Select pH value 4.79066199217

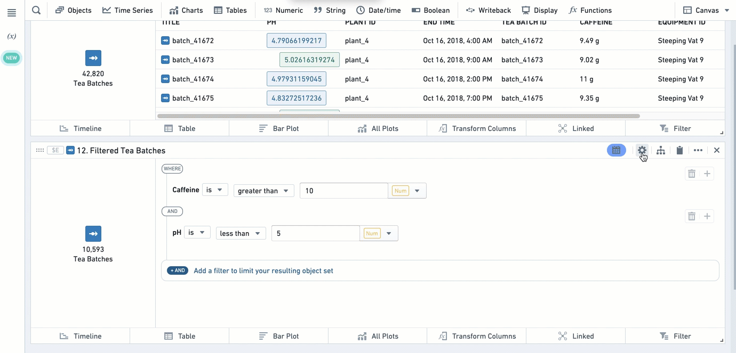tap(297, 40)
